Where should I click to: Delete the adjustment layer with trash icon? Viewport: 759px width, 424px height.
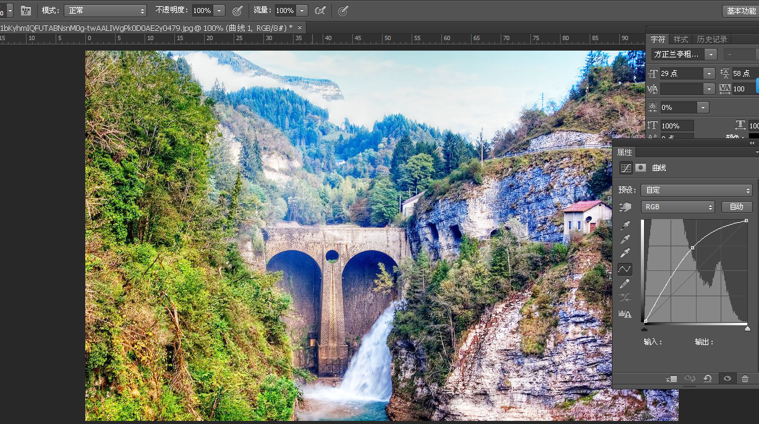(745, 378)
